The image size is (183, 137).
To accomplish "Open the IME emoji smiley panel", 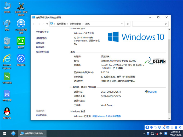I will pyautogui.click(x=159, y=127).
